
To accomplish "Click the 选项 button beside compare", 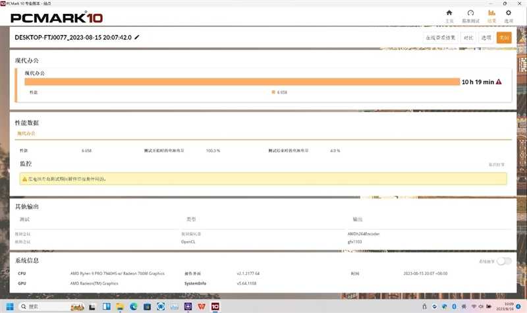I will click(x=486, y=38).
